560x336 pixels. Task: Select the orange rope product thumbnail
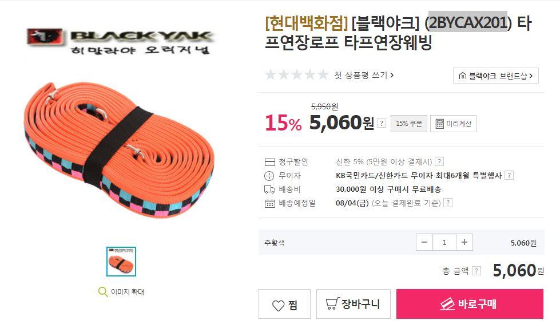(121, 262)
